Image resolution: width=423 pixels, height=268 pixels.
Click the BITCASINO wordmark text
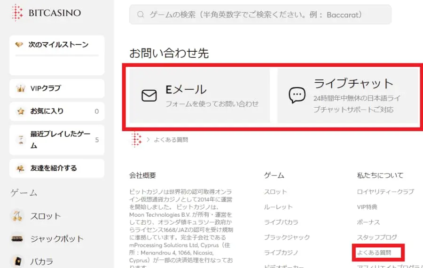pyautogui.click(x=55, y=13)
